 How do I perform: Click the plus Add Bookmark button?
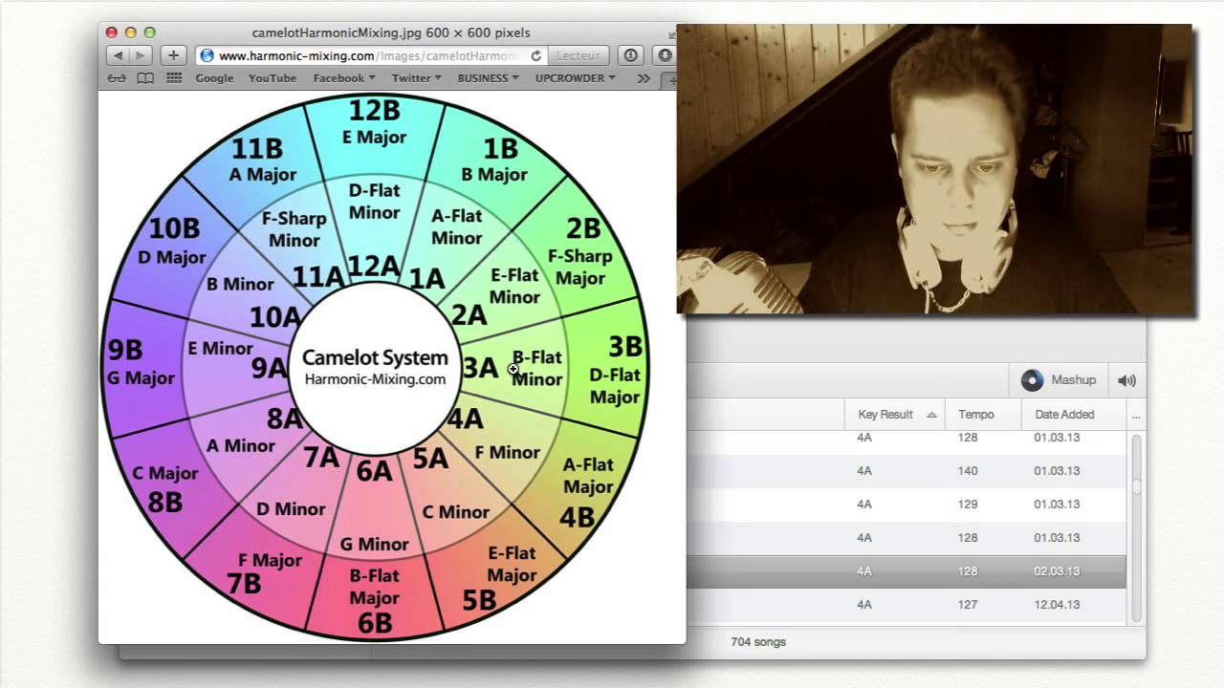click(173, 55)
